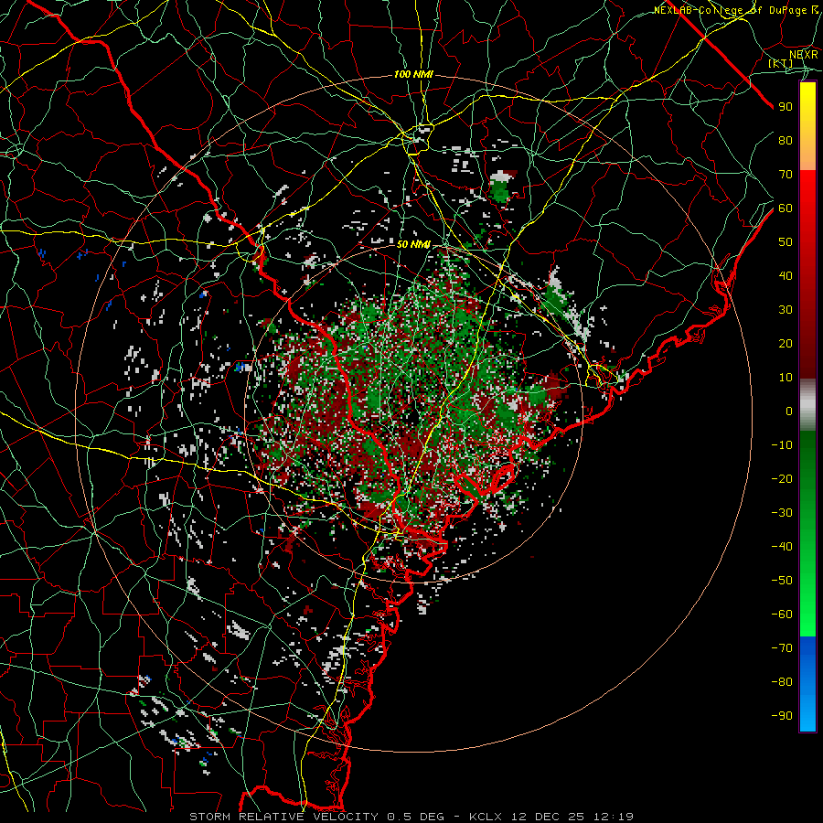
Task: Click the "12 DEC 25" date in the caption
Action: [x=548, y=817]
